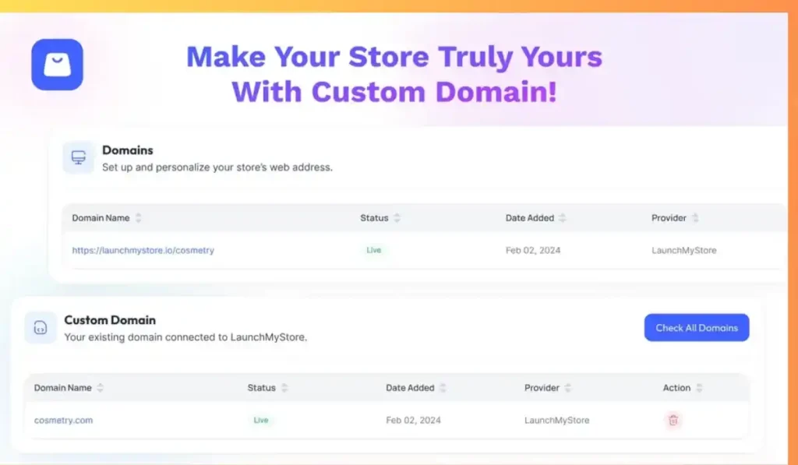Click LaunchMyStore provider in cosmetry.com row

click(x=556, y=421)
